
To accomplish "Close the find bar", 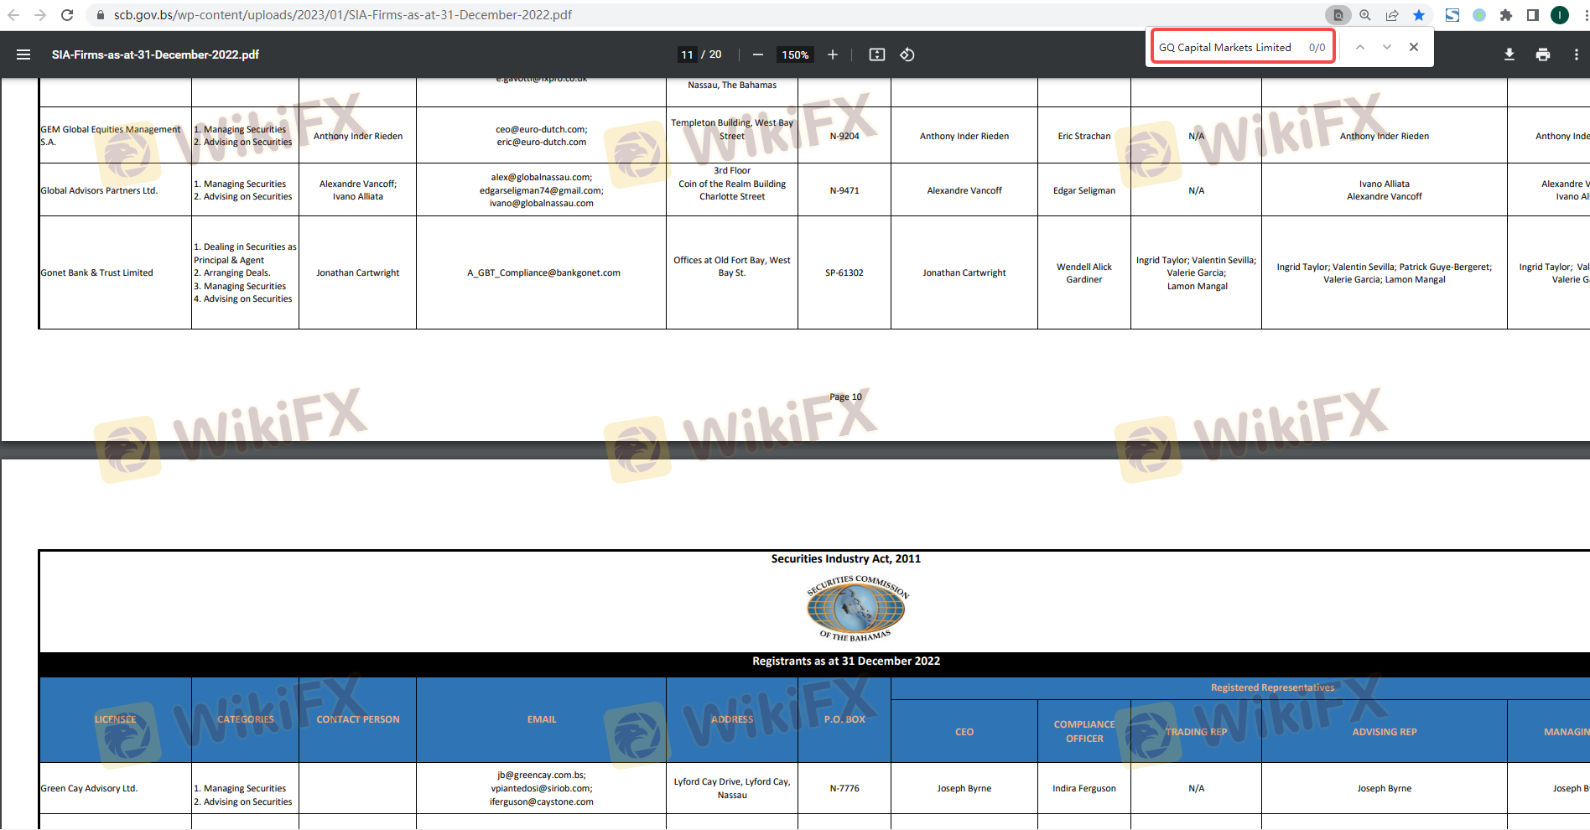I will pyautogui.click(x=1414, y=47).
